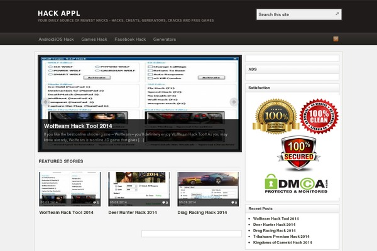The width and height of the screenshot is (377, 251).
Task: Click the HACK APPL site title
Action: pyautogui.click(x=59, y=13)
